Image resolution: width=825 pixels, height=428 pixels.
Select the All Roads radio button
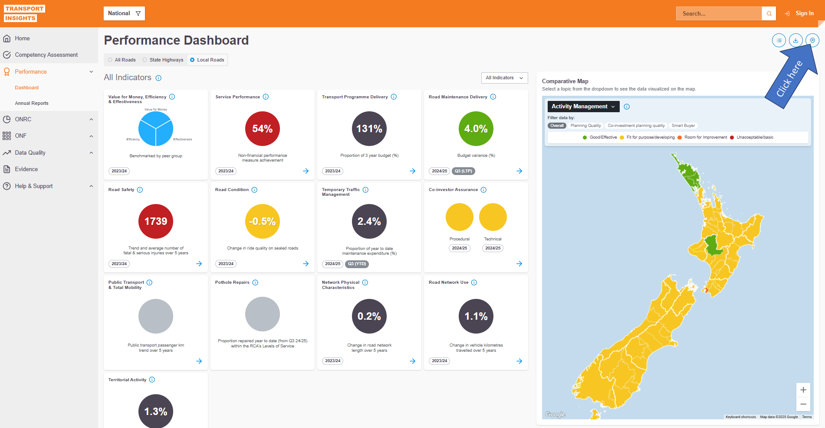(110, 60)
